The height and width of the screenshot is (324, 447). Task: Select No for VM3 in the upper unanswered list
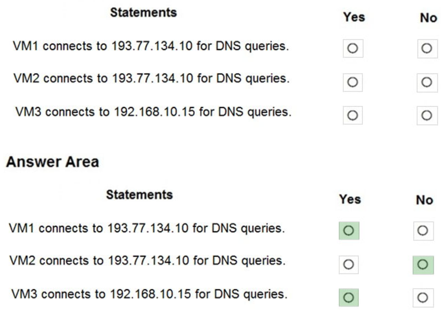[x=427, y=115]
